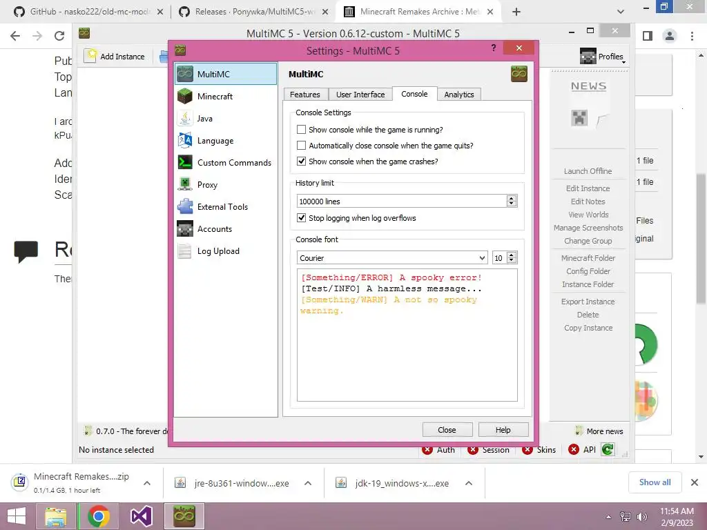Click the taskbar clock 11:54 AM
Screen dimensions: 707x530
(x=677, y=511)
